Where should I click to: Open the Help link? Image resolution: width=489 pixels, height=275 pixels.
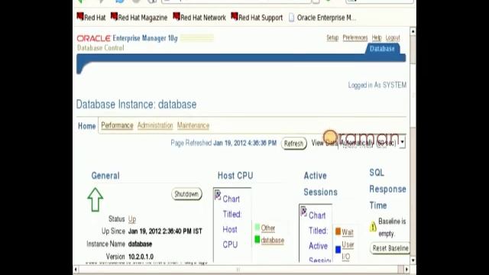(377, 37)
